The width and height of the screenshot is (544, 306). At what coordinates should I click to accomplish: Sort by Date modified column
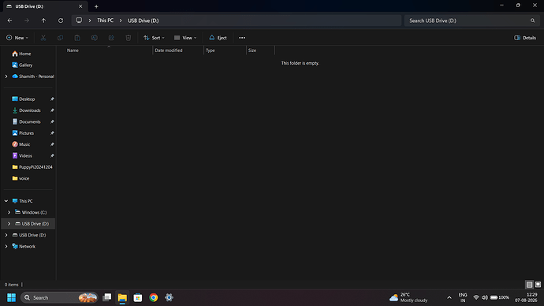[x=178, y=50]
